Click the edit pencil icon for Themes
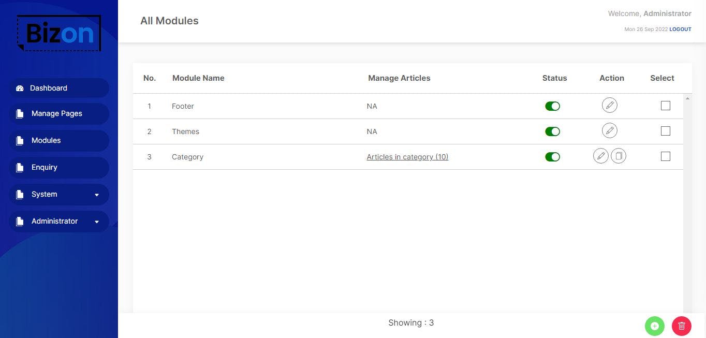Viewport: 706px width, 338px height. point(610,131)
